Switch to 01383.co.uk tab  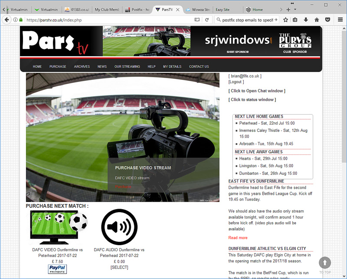pyautogui.click(x=77, y=10)
